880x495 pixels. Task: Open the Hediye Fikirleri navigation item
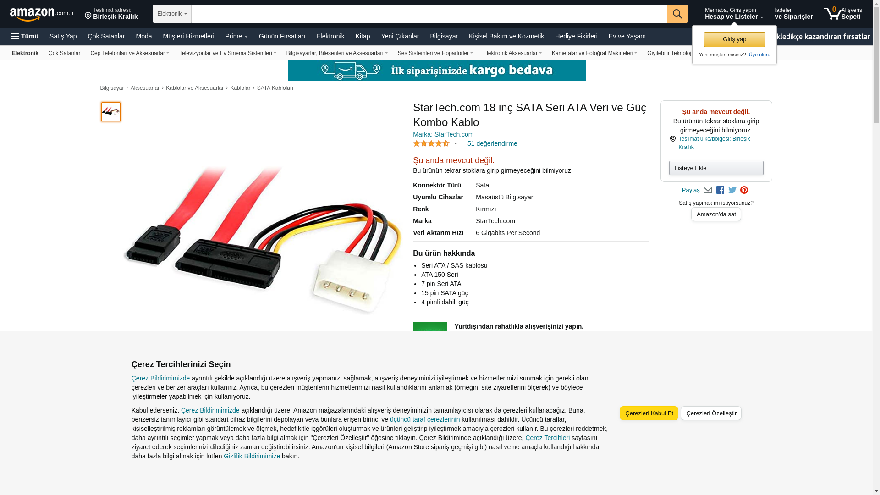tap(576, 36)
